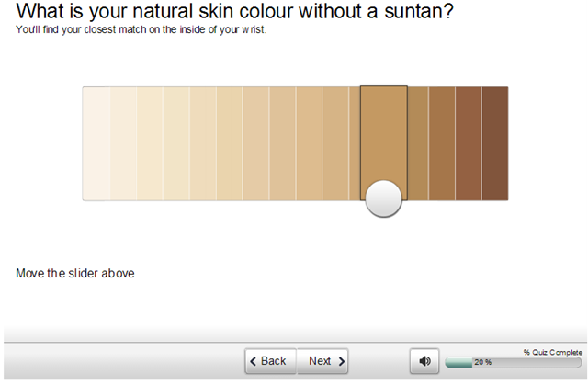Mute the quiz audio speaker icon
The width and height of the screenshot is (588, 385).
(x=424, y=361)
